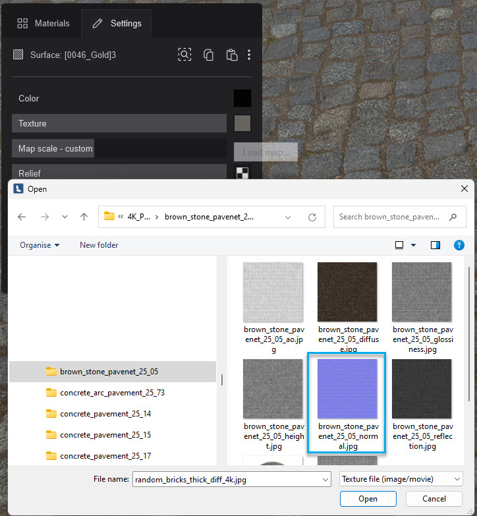This screenshot has width=477, height=516.
Task: Switch to the Materials tab
Action: [x=43, y=23]
